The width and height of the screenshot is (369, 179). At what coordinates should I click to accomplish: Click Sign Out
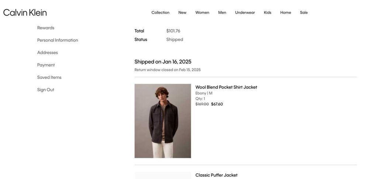coord(46,90)
